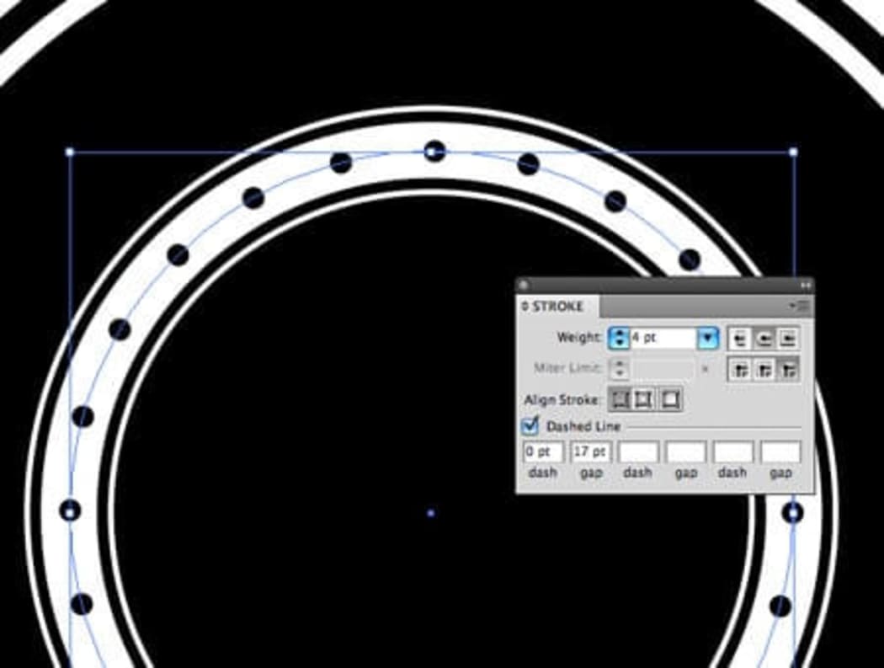The height and width of the screenshot is (668, 884).
Task: Choose the Miter Join corner icon
Action: click(x=739, y=370)
